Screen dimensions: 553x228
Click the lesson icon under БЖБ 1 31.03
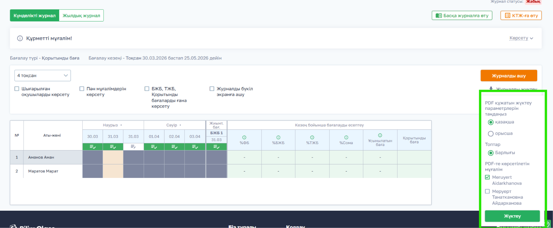[217, 147]
